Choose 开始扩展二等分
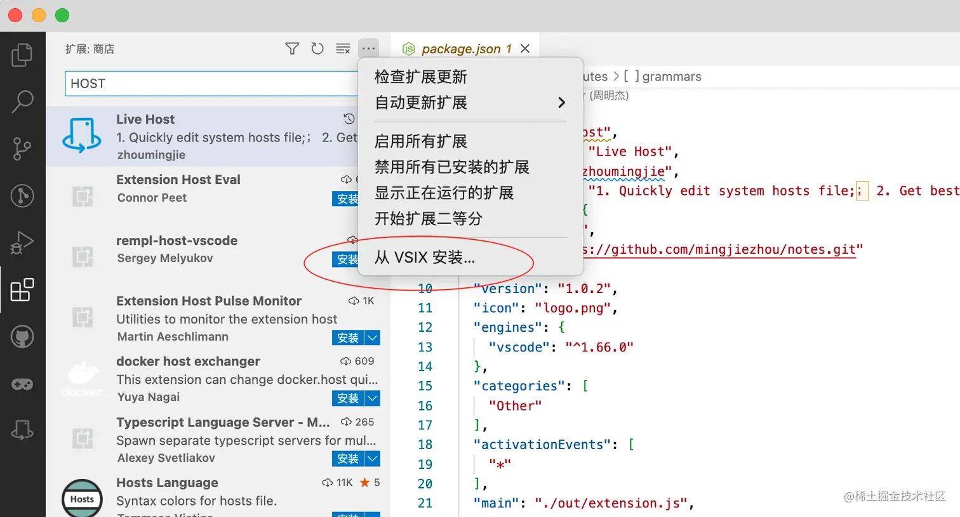The image size is (960, 517). coord(470,219)
